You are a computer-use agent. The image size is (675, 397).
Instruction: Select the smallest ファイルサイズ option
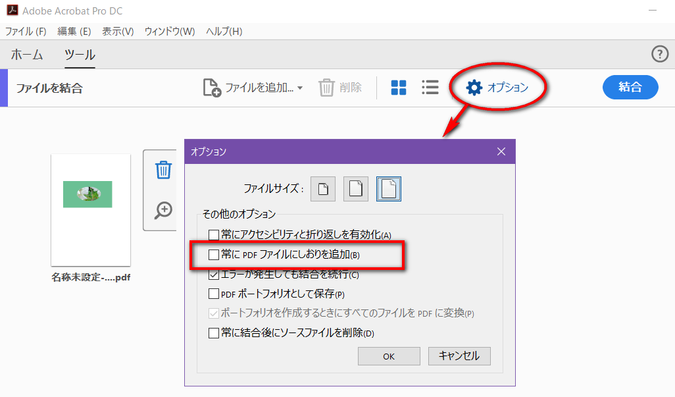pos(322,189)
